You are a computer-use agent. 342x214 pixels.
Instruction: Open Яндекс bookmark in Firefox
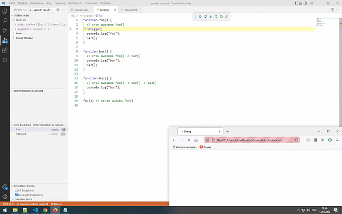[205, 147]
